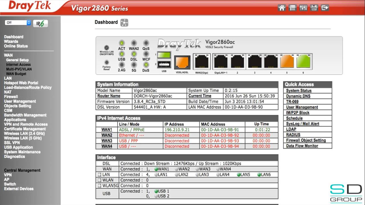This screenshot has height=205, width=365.
Task: Click the green WAN1 status indicator
Action: click(156, 169)
